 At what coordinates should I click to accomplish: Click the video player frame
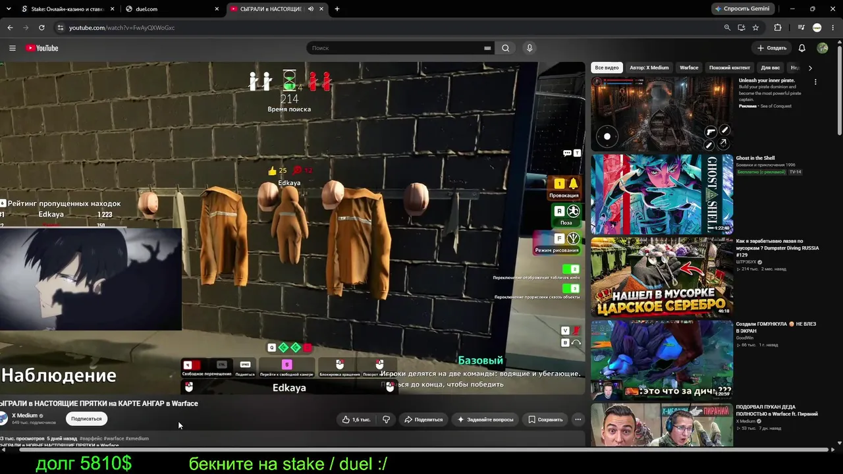pyautogui.click(x=292, y=228)
